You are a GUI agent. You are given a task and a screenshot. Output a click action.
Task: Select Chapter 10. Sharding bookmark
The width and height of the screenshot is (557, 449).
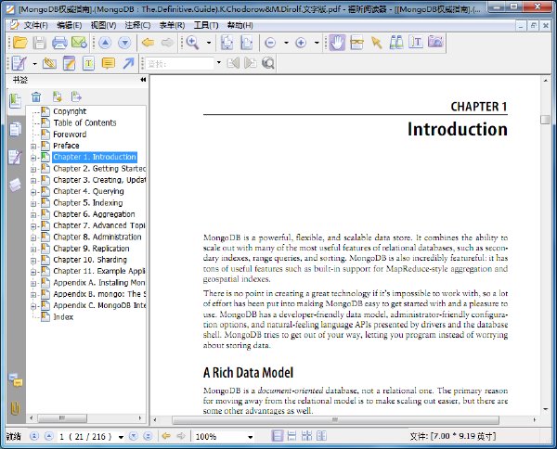(x=90, y=260)
